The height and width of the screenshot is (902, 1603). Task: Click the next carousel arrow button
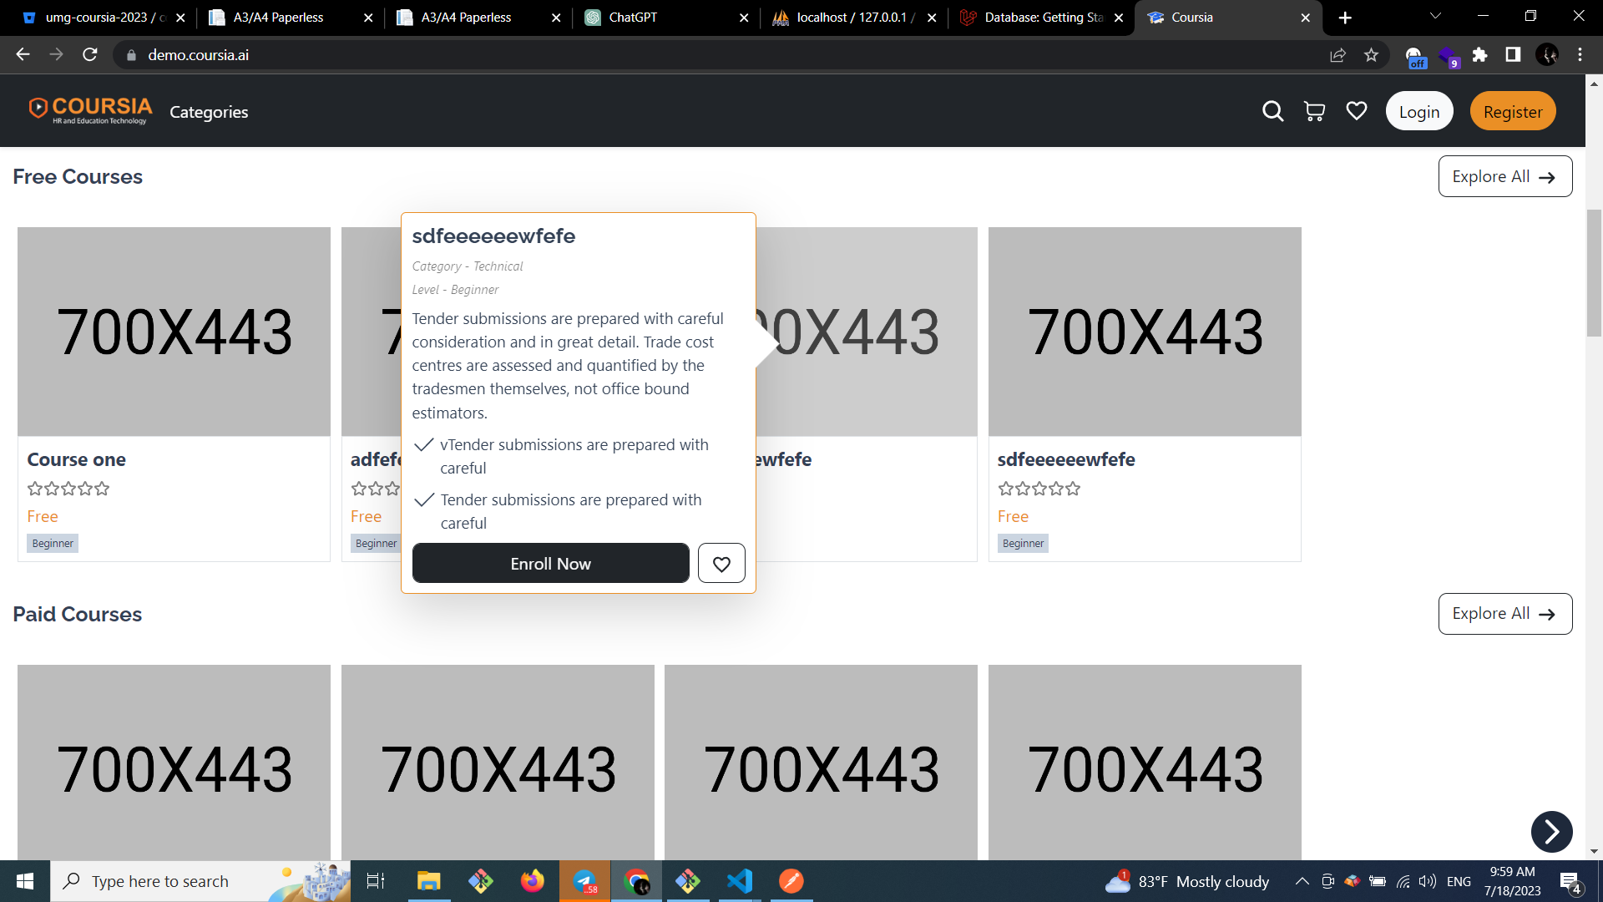click(x=1551, y=831)
